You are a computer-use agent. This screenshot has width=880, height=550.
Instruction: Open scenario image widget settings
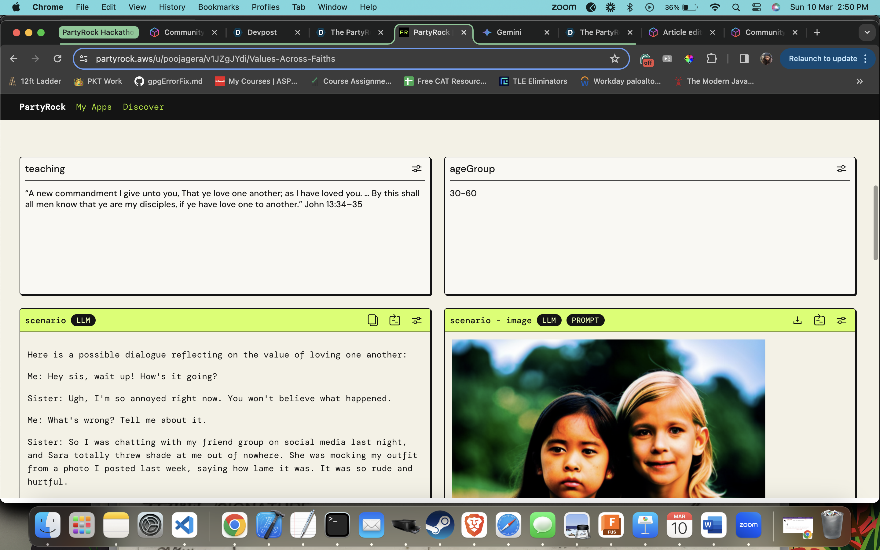(x=841, y=320)
